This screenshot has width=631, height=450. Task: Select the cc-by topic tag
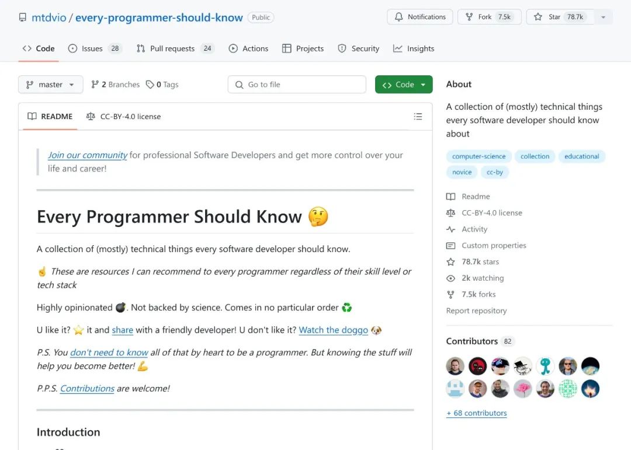click(x=495, y=172)
